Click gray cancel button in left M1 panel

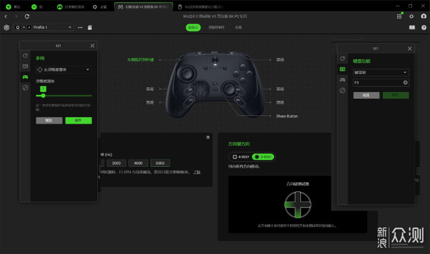point(49,120)
